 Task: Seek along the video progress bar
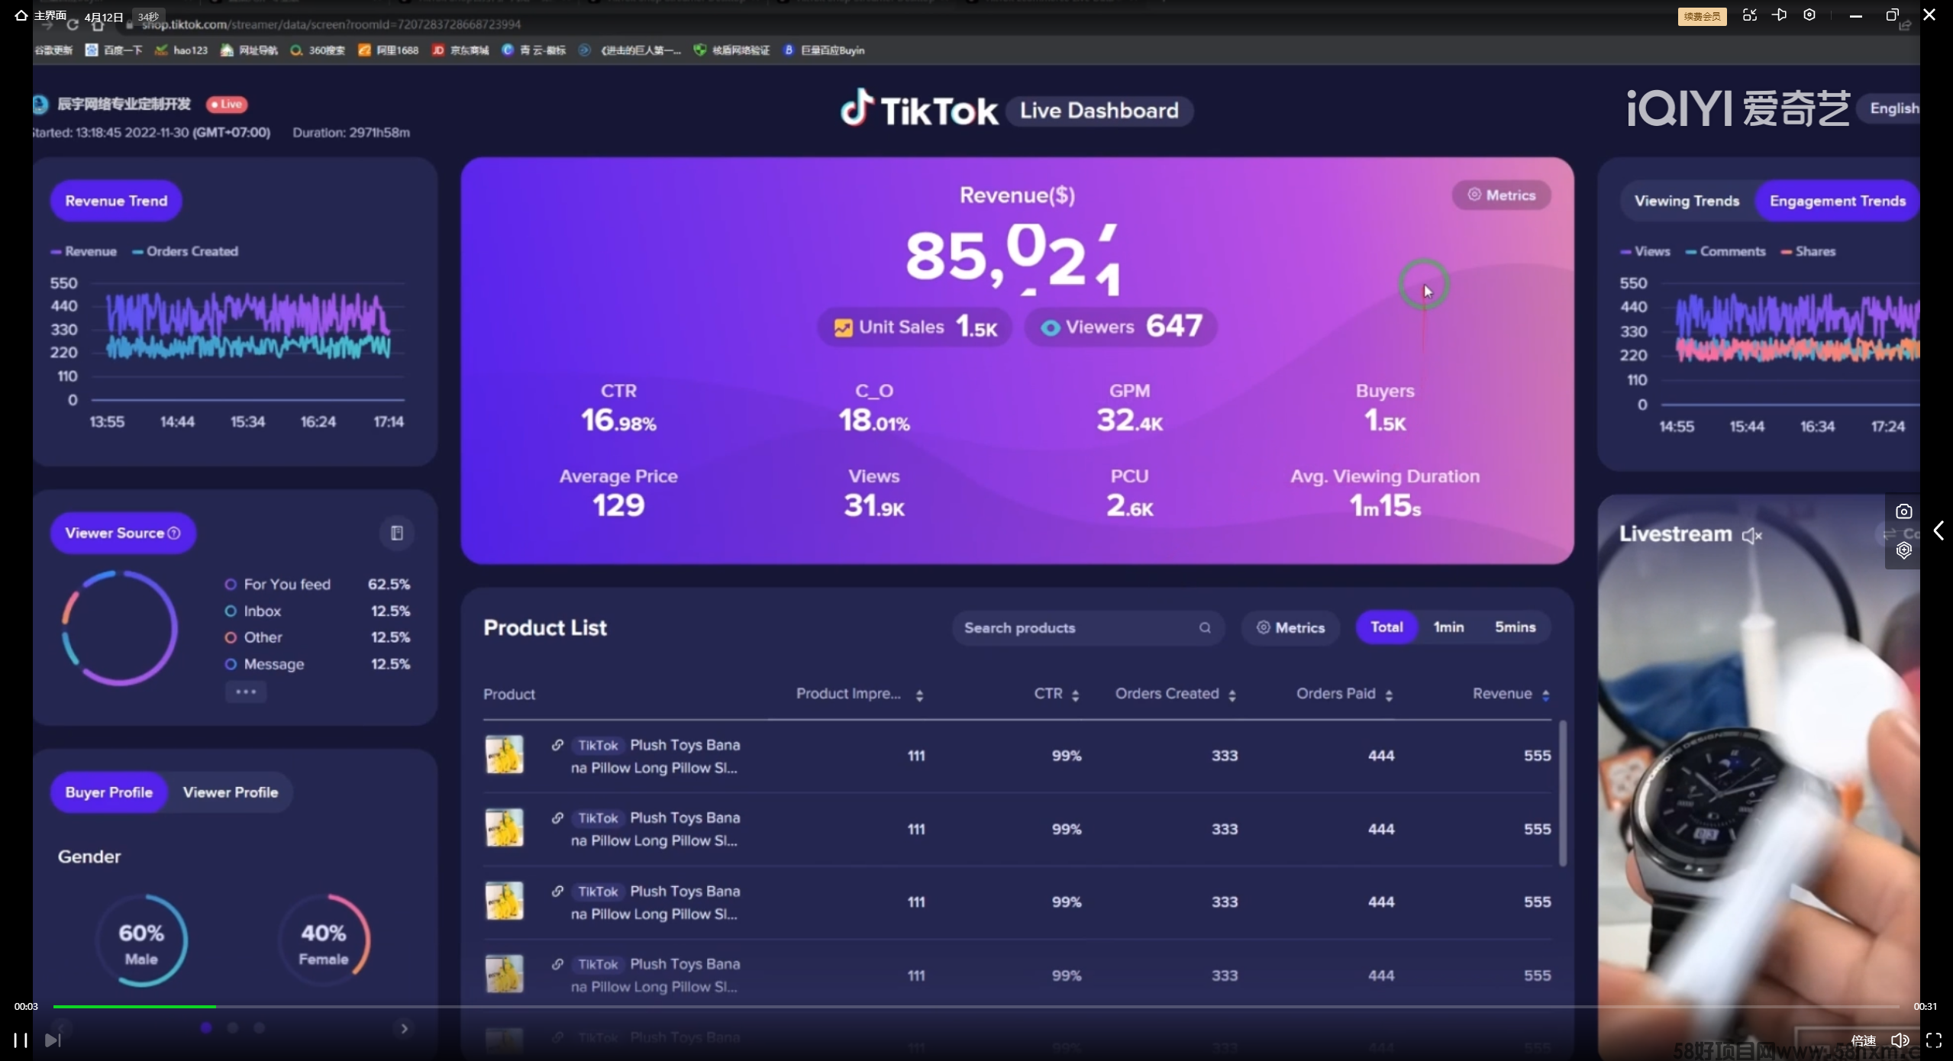(x=976, y=1007)
